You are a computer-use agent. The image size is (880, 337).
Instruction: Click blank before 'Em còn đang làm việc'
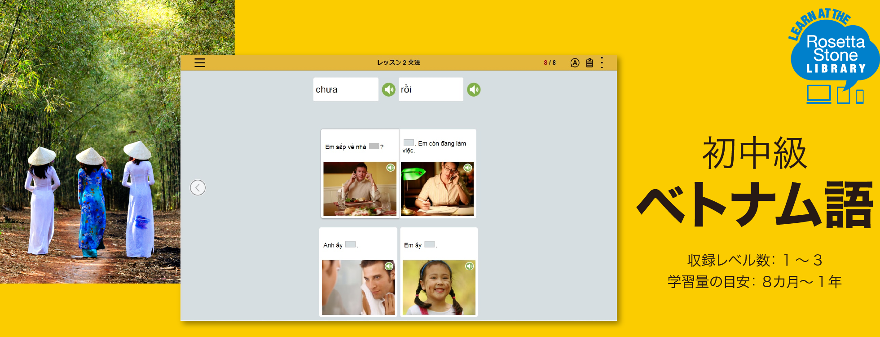pos(409,142)
